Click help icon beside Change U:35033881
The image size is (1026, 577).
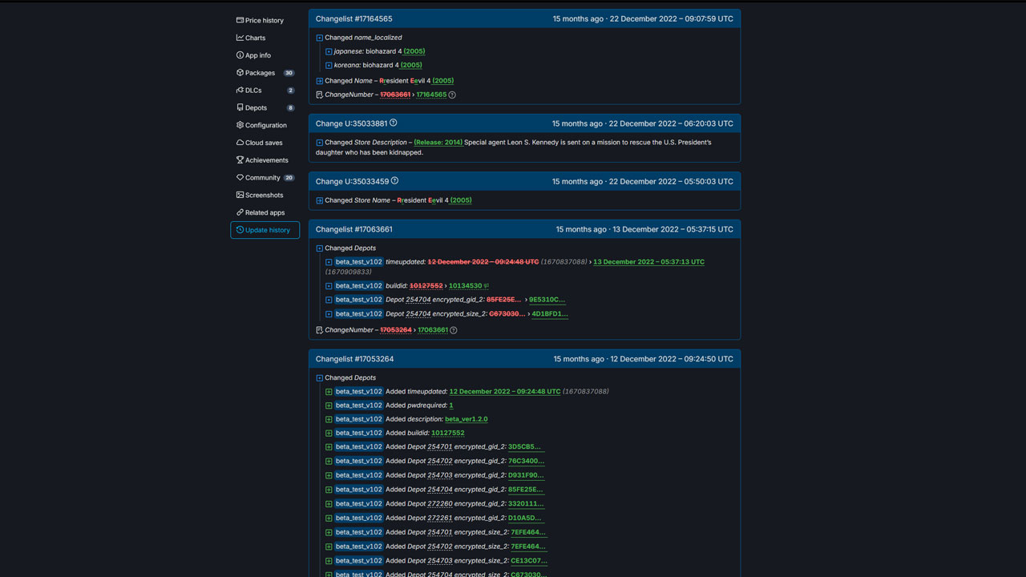(393, 123)
